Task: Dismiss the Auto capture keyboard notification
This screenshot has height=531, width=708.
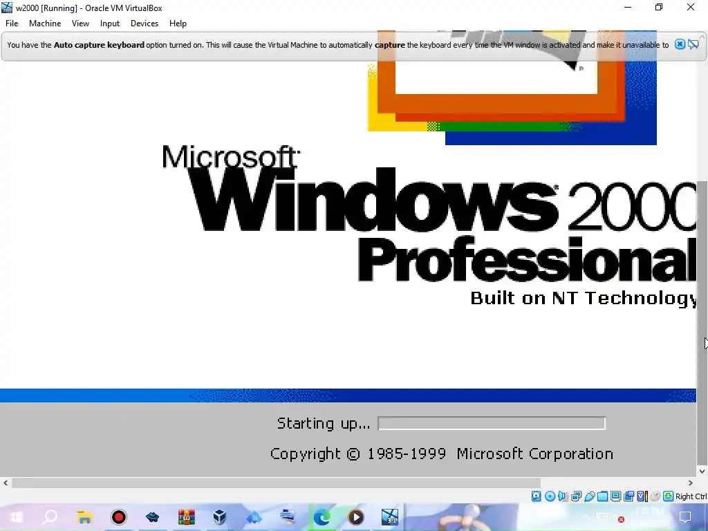Action: [680, 44]
